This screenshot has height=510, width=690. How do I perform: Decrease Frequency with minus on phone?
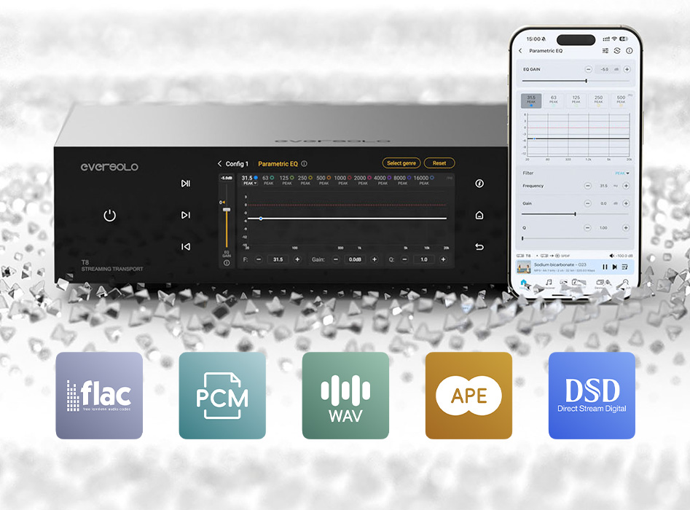coord(588,186)
